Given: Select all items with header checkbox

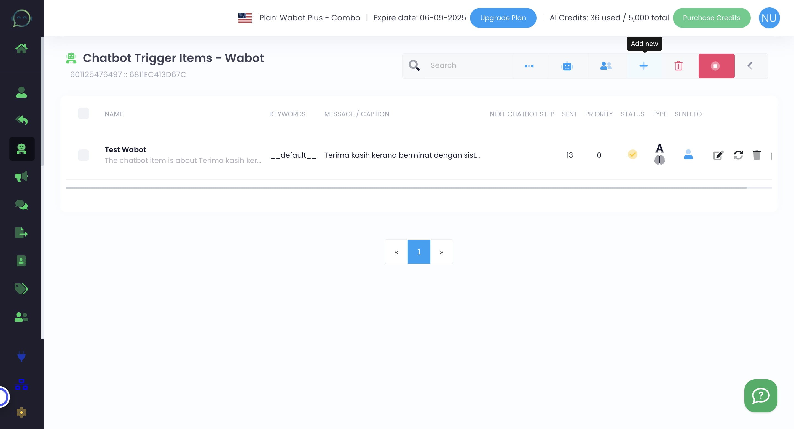Looking at the screenshot, I should 84,113.
